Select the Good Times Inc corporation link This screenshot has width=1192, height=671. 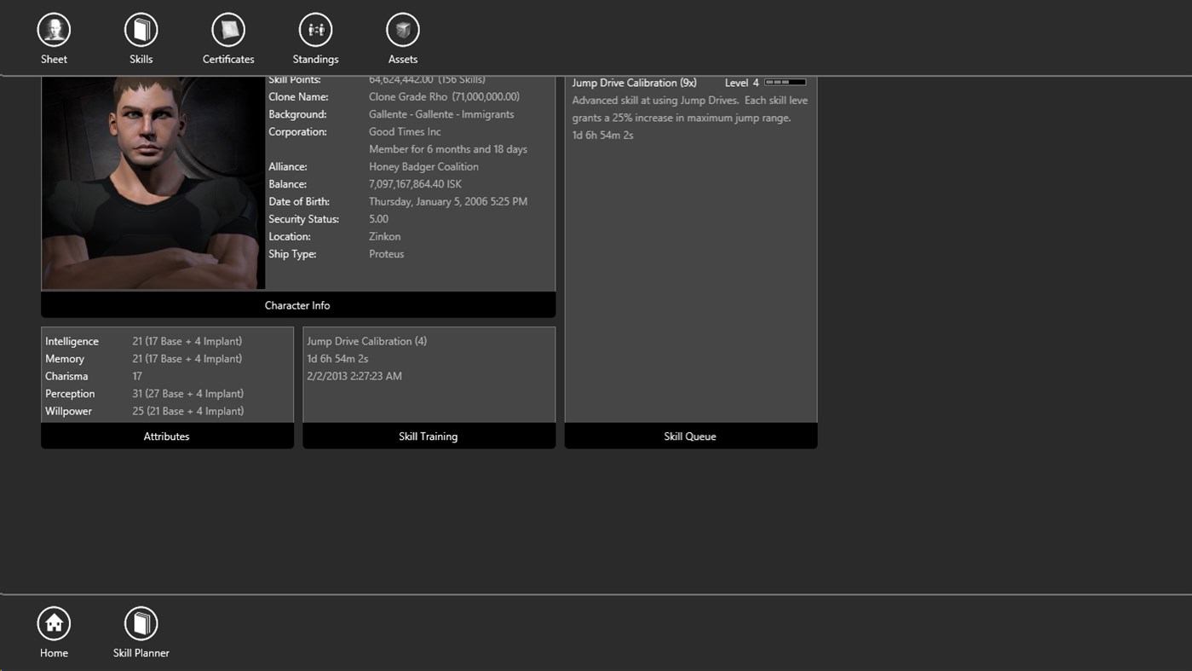click(404, 131)
